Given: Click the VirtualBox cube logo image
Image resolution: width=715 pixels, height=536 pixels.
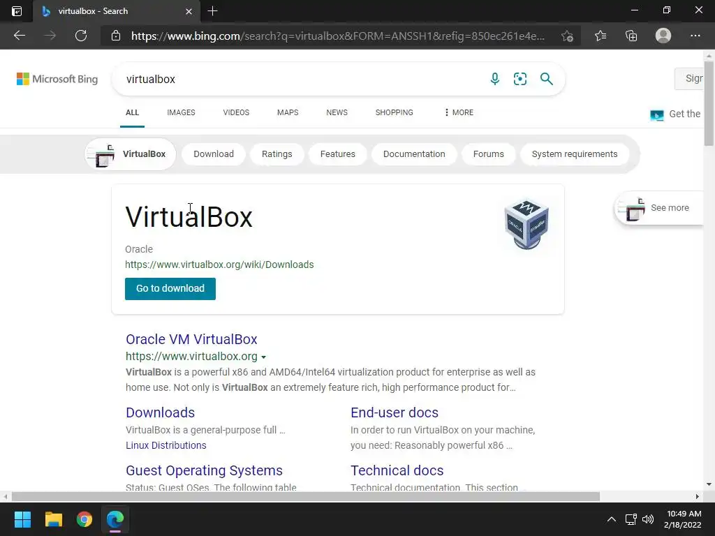Looking at the screenshot, I should click(x=526, y=225).
